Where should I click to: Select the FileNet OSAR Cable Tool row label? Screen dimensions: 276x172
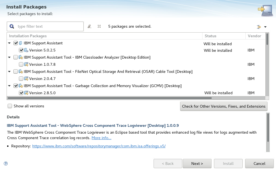(x=108, y=72)
